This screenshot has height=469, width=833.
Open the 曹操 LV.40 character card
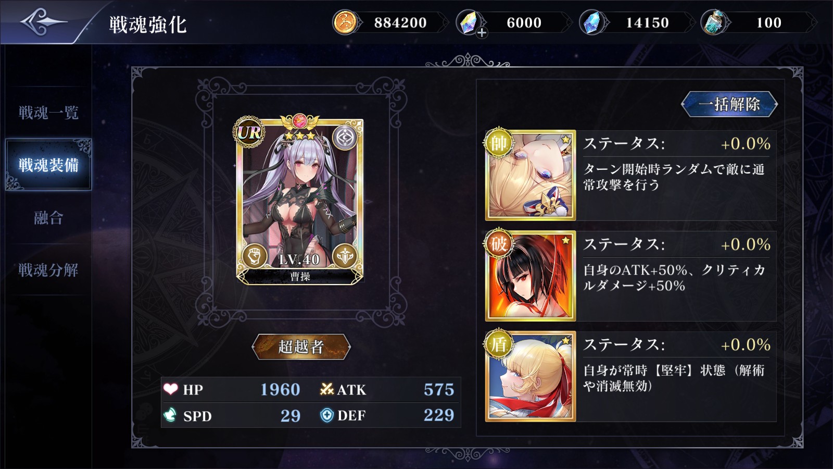click(300, 200)
